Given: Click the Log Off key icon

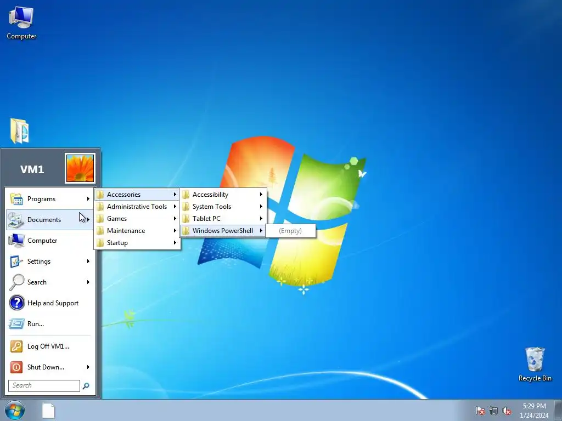Looking at the screenshot, I should click(x=16, y=346).
